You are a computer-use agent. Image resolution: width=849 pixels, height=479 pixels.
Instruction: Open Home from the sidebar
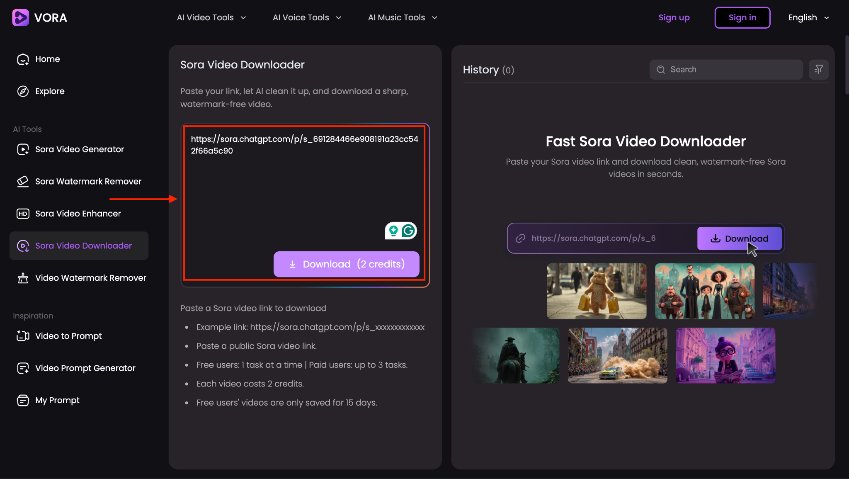(47, 59)
